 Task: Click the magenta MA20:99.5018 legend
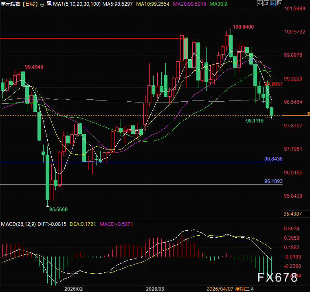191,4
